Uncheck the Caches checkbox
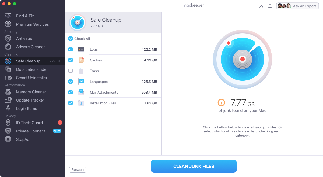323x177 pixels. pyautogui.click(x=71, y=60)
